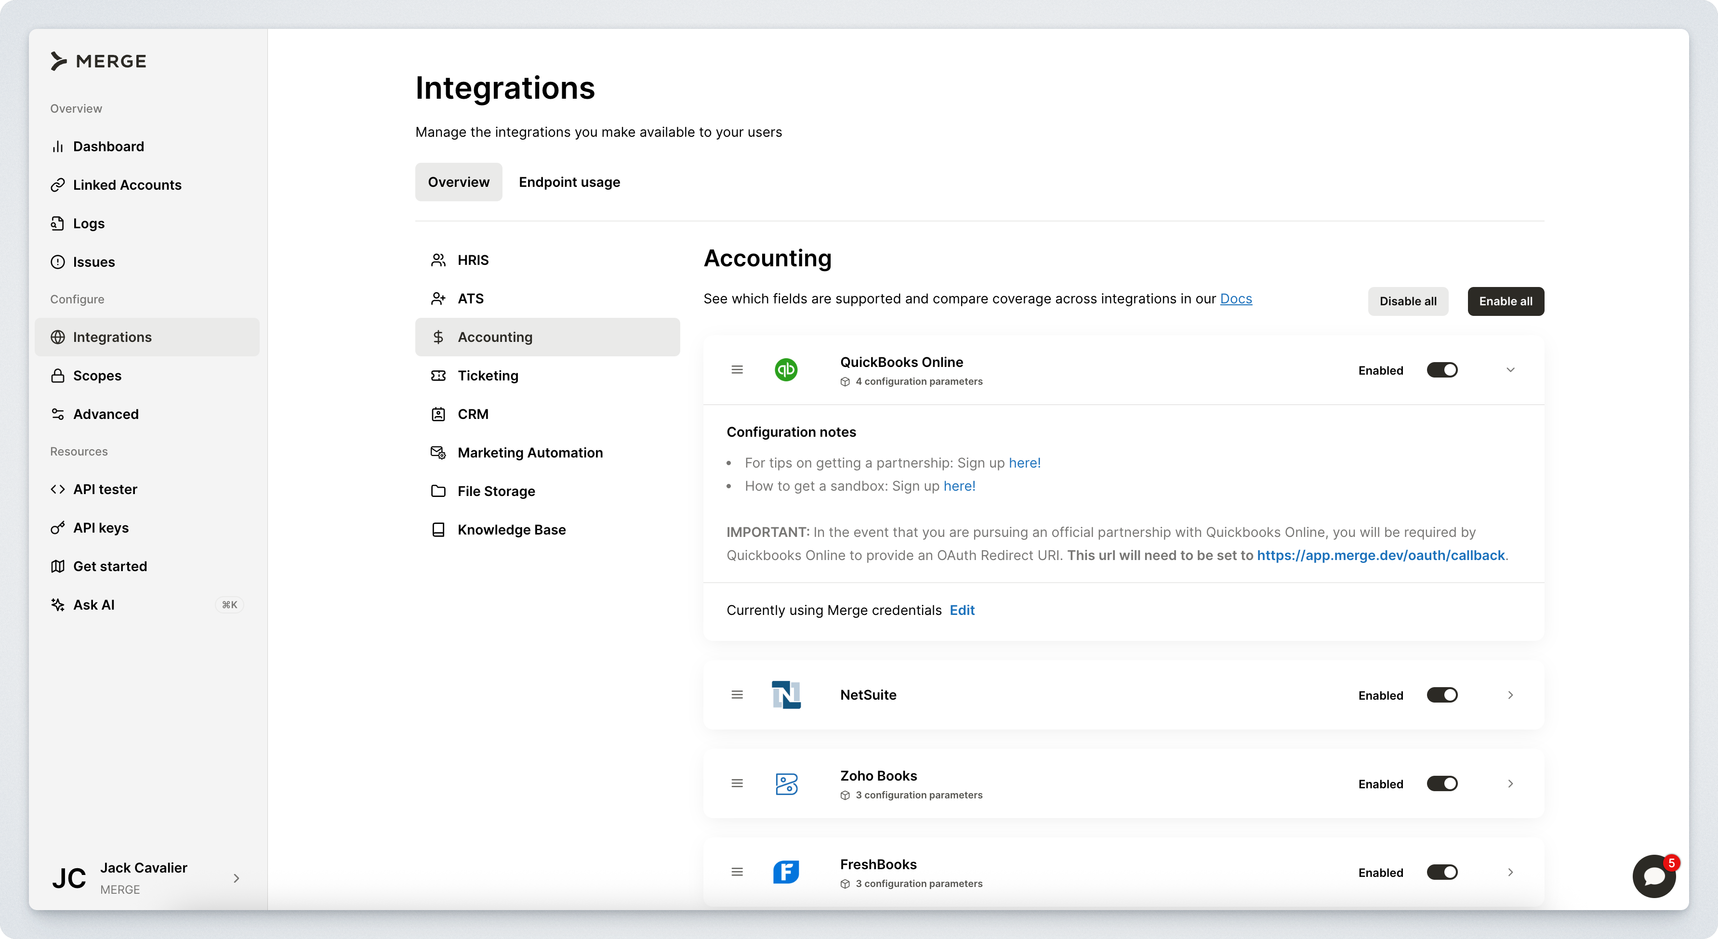Switch off the Zoho Books toggle
The height and width of the screenshot is (939, 1718).
pyautogui.click(x=1442, y=784)
